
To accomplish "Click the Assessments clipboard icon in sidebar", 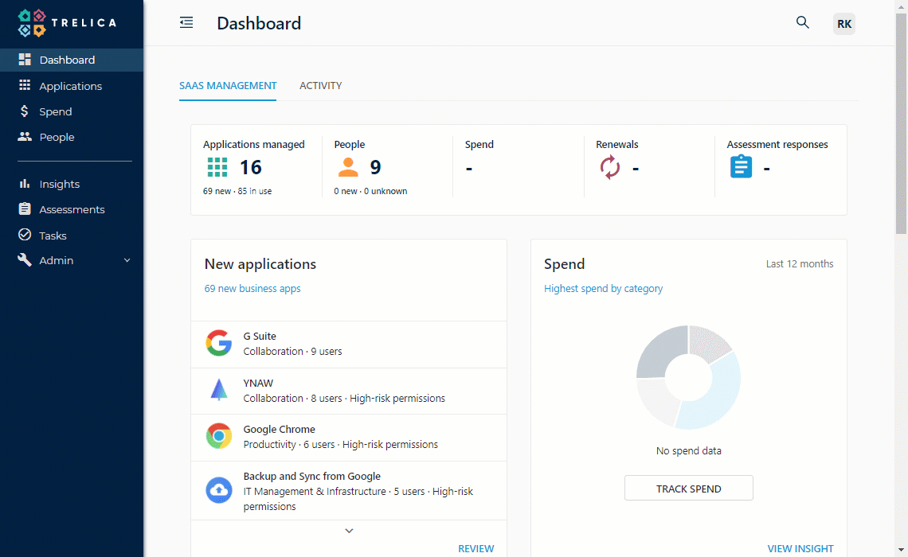I will pyautogui.click(x=25, y=208).
